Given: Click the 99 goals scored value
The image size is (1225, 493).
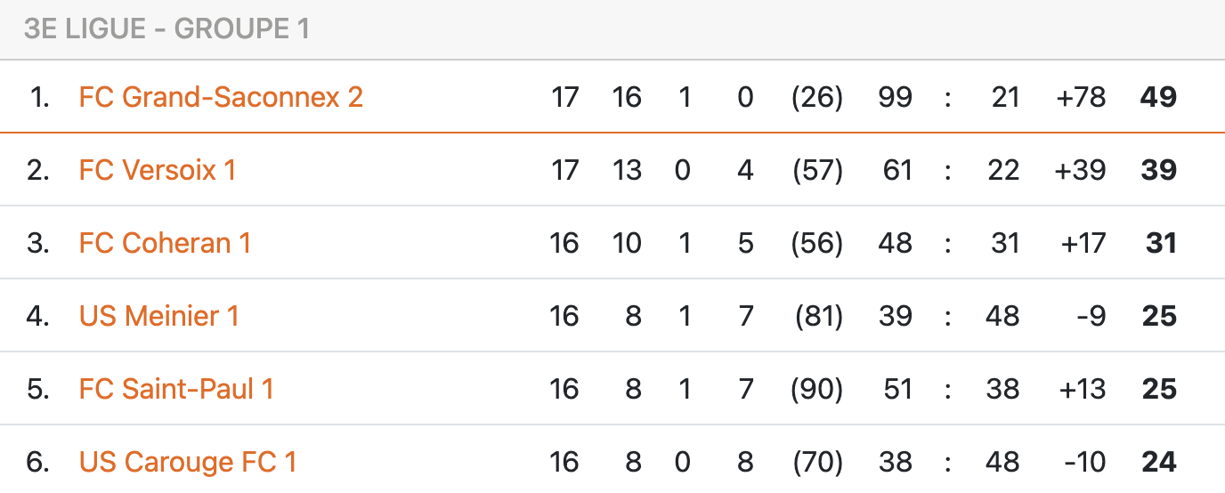Looking at the screenshot, I should pos(895,97).
